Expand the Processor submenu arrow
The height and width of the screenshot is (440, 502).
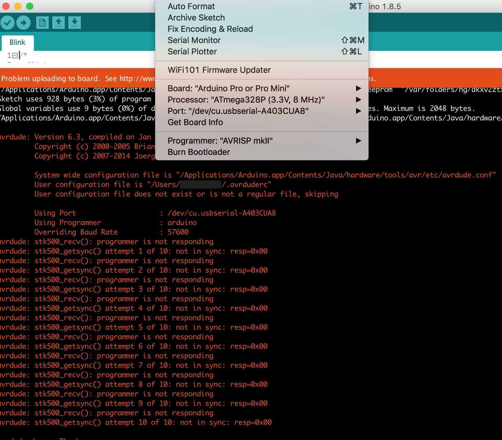click(x=358, y=100)
